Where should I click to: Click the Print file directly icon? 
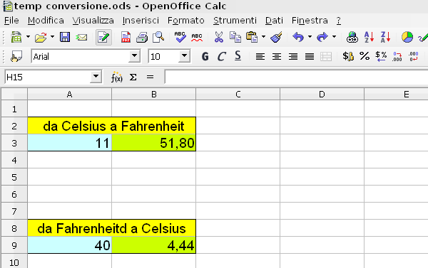(142, 37)
